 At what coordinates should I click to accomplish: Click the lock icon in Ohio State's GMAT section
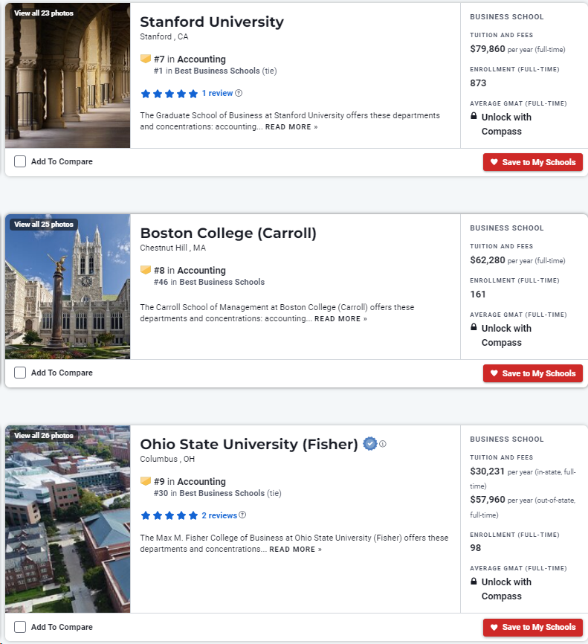coord(474,581)
